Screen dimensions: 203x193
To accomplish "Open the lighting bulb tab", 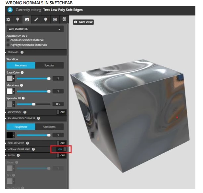I will click(18, 19).
